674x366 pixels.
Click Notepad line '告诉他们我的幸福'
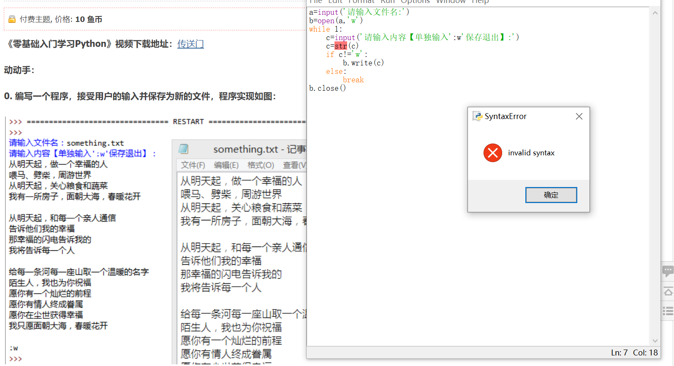[x=221, y=261]
